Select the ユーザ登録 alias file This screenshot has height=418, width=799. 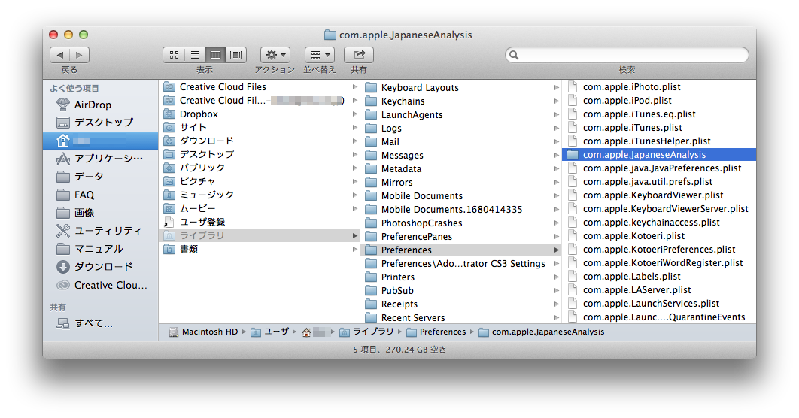click(260, 222)
